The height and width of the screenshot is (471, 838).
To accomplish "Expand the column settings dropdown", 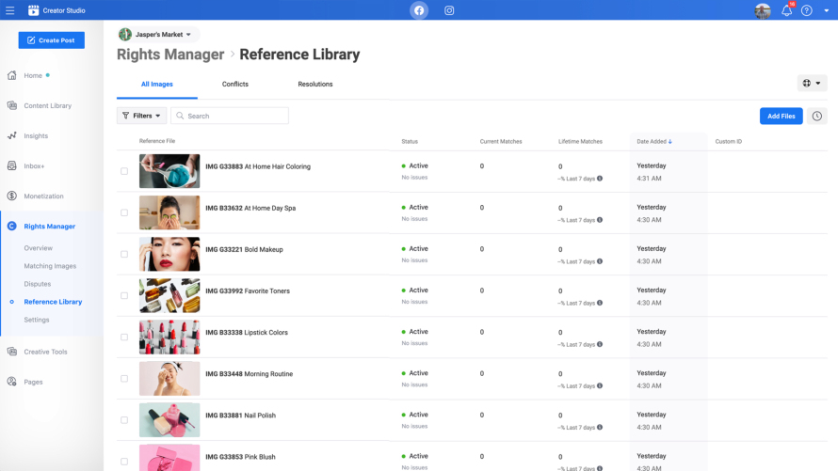I will tap(811, 83).
